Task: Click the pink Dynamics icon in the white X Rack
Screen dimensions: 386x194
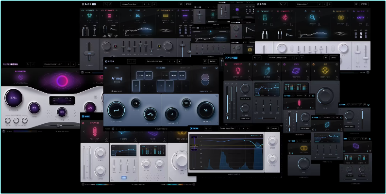Action: pos(285,17)
